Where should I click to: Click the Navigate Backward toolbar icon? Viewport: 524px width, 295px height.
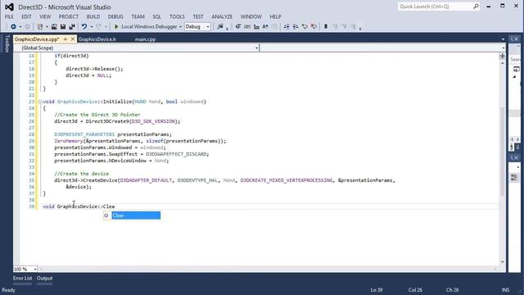pyautogui.click(x=13, y=27)
